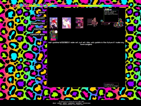Follow the footer 'contact' link

coord(59,103)
